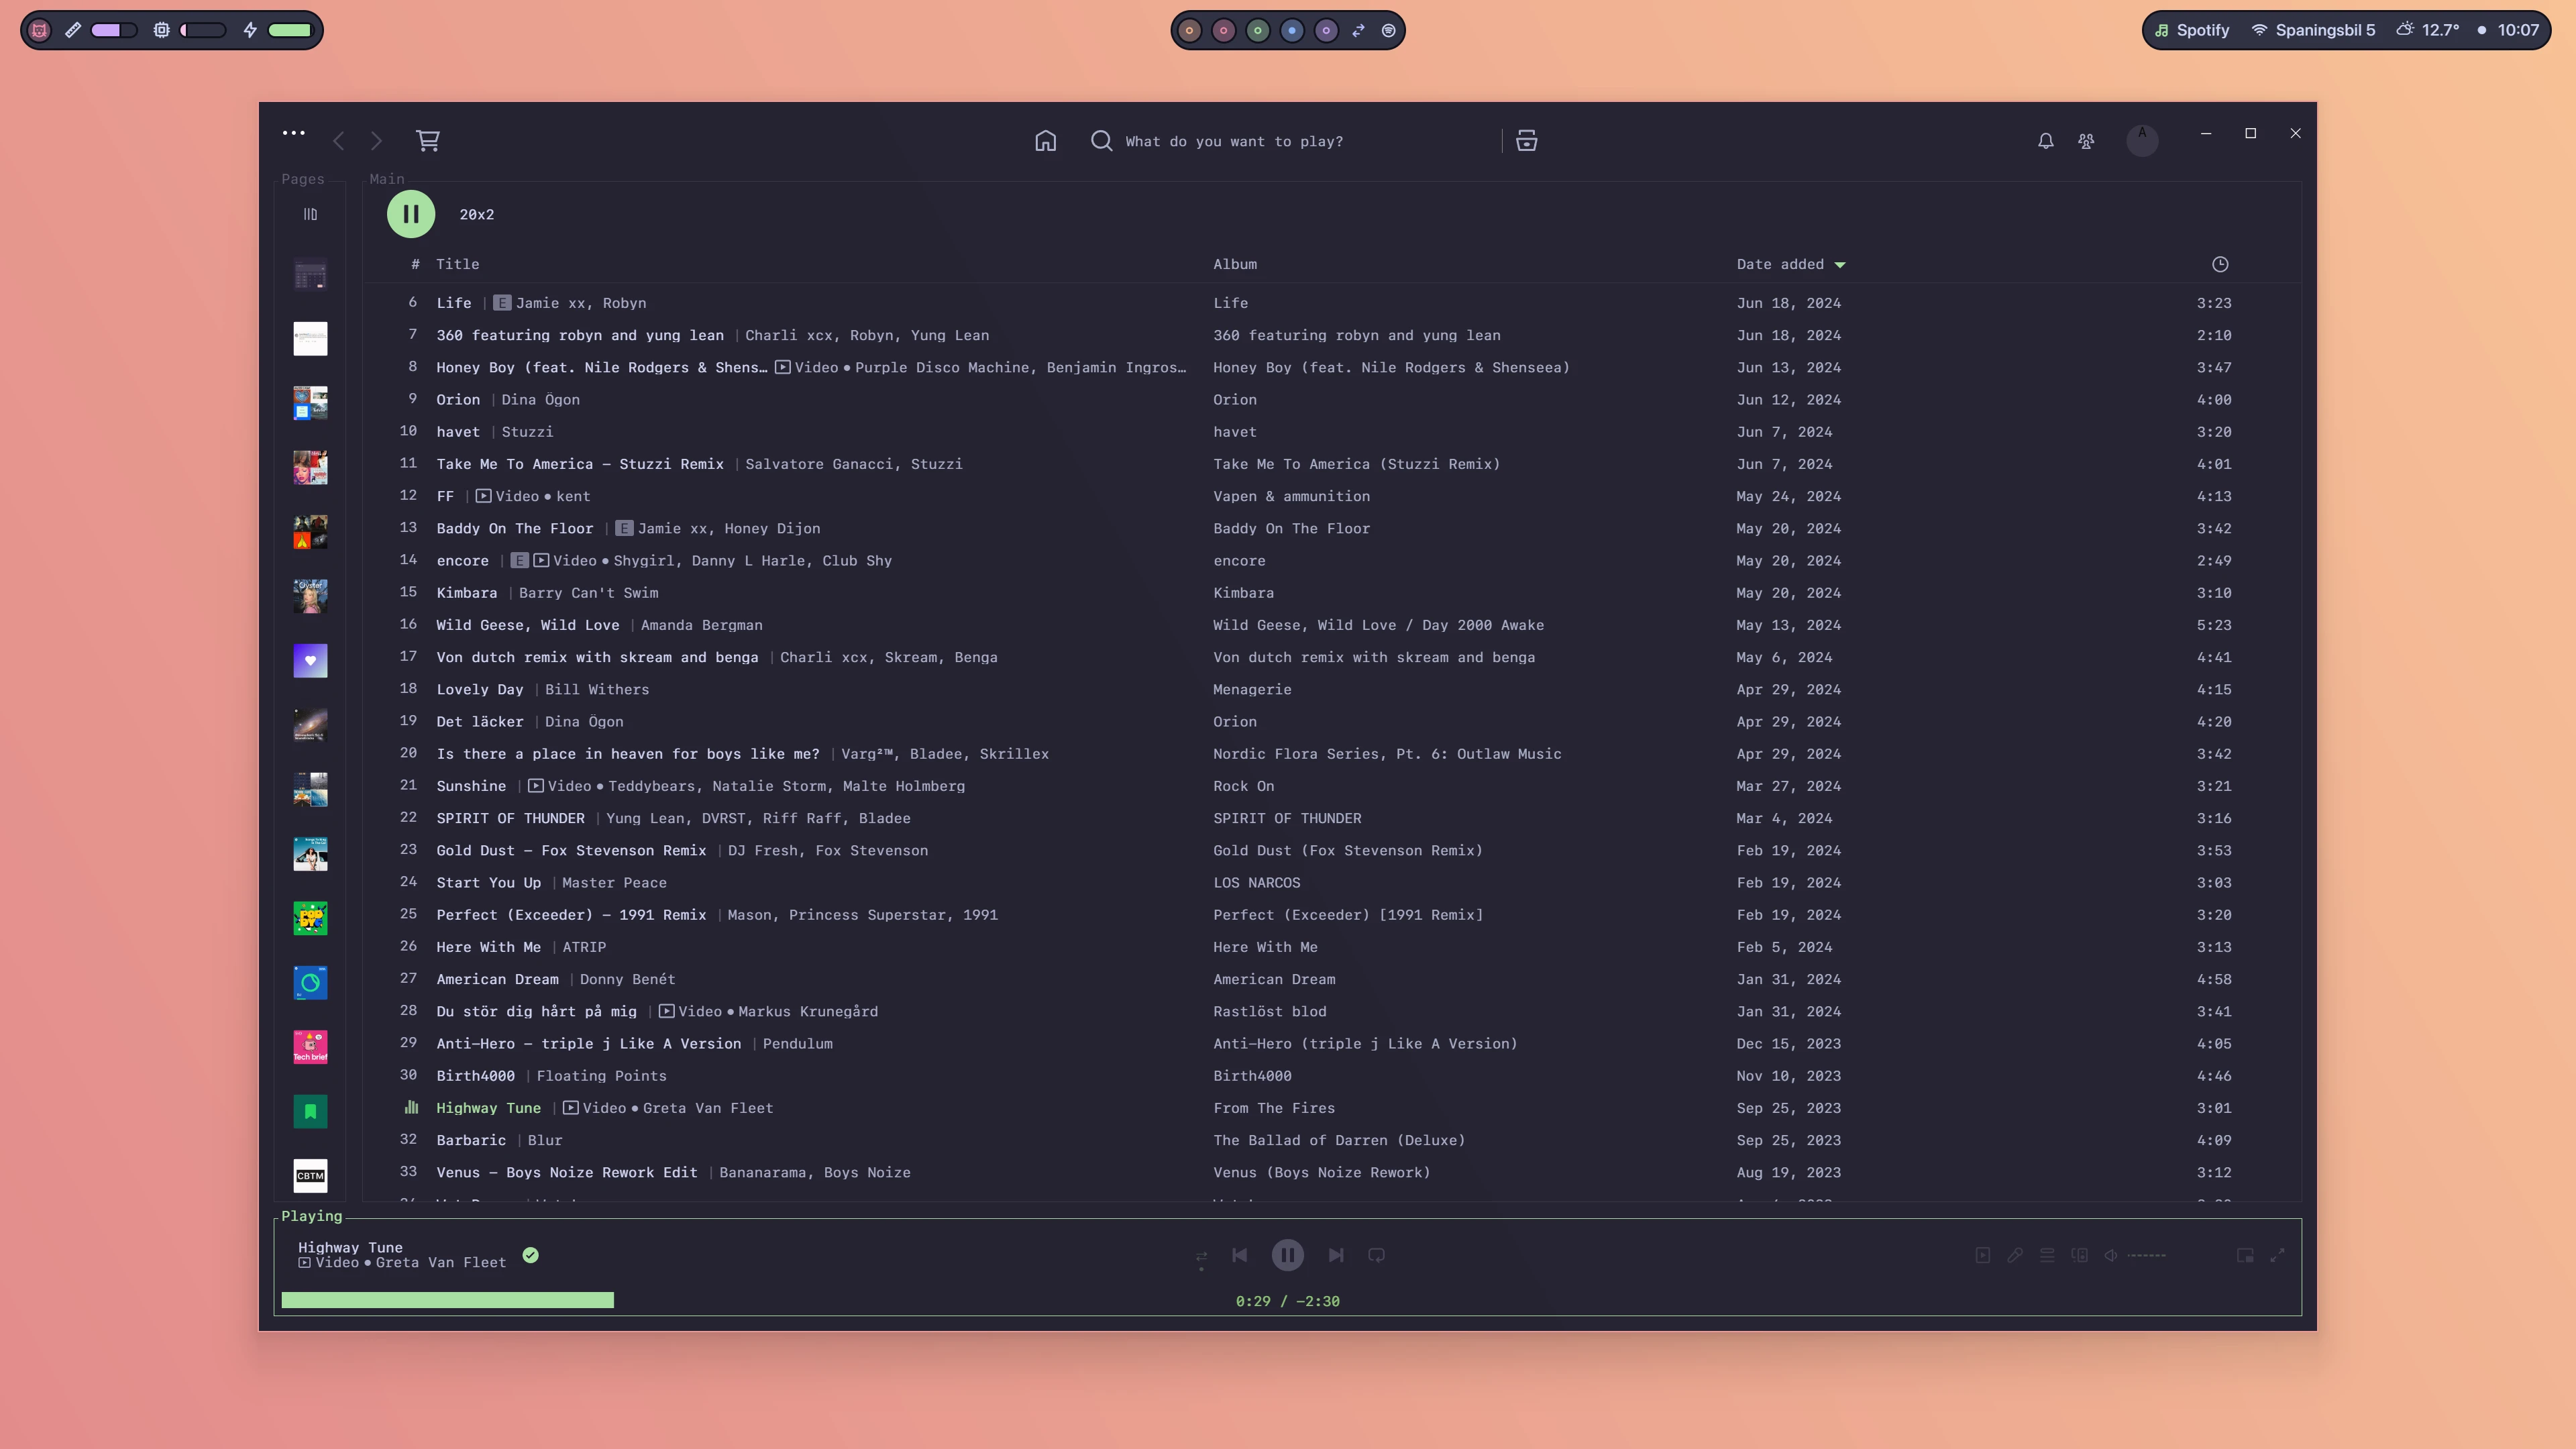
Task: Open the three-dots menu in Spotify
Action: [293, 133]
